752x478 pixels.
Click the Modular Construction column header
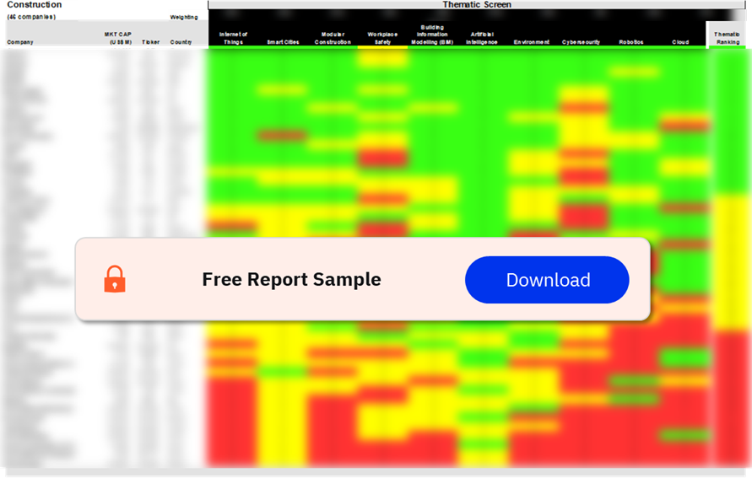[x=333, y=38]
